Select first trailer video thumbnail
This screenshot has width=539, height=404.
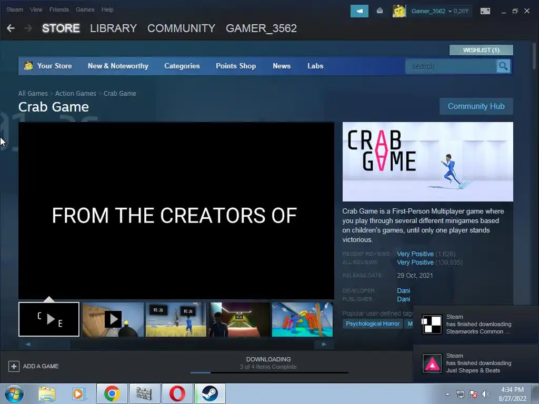pyautogui.click(x=49, y=319)
